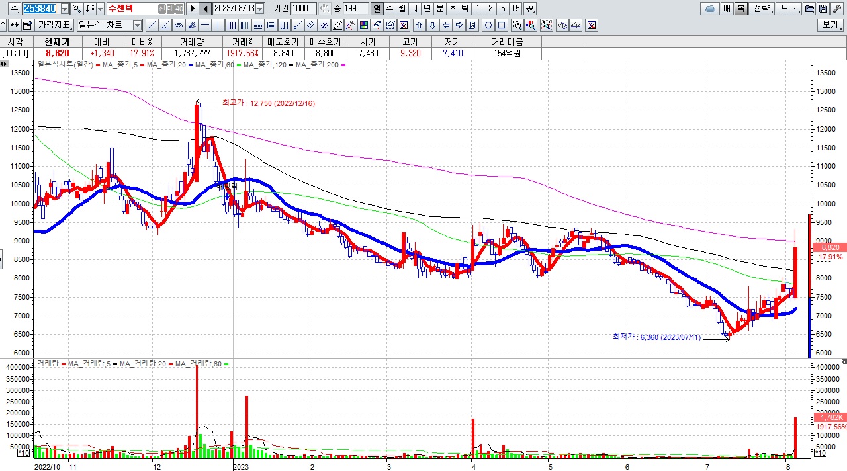Select the circle shape drawing tool
Image resolution: width=847 pixels, height=471 pixels.
pyautogui.click(x=488, y=25)
